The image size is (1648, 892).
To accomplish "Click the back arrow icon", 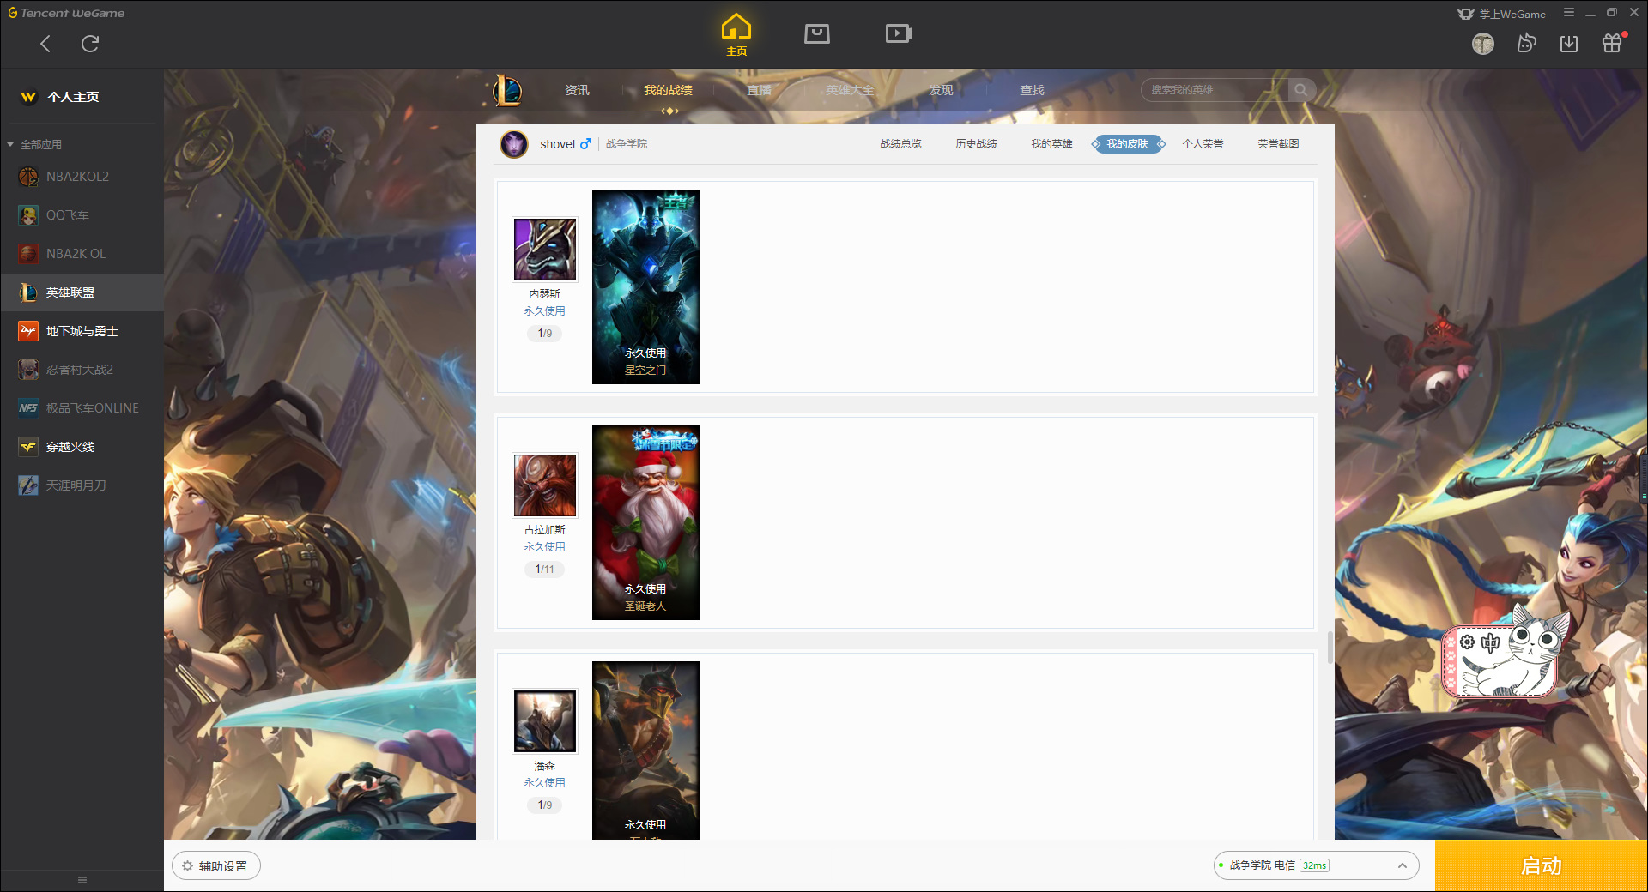I will (x=45, y=44).
